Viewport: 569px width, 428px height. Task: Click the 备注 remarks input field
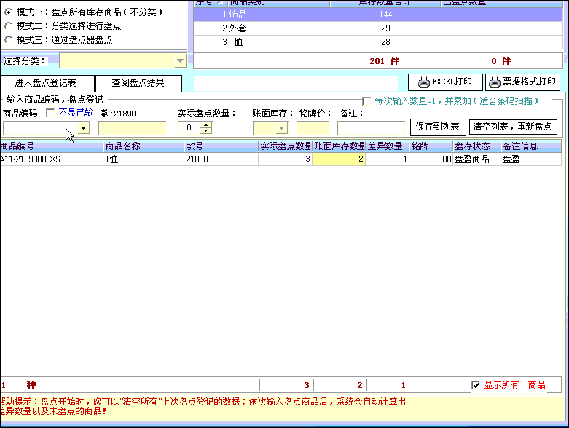point(371,128)
